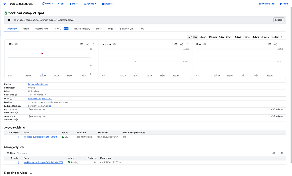Open Disk chart explore icon
Image resolution: width=292 pixels, height=176 pixels.
pyautogui.click(x=275, y=44)
